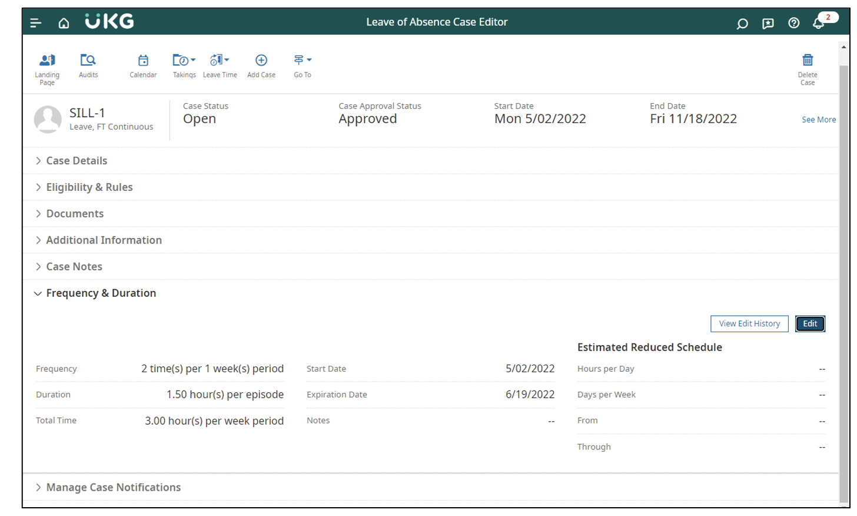
Task: Open the Landing Page
Action: point(47,65)
